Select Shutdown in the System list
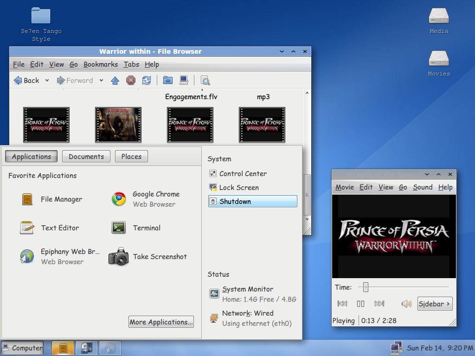The width and height of the screenshot is (475, 356). point(253,201)
